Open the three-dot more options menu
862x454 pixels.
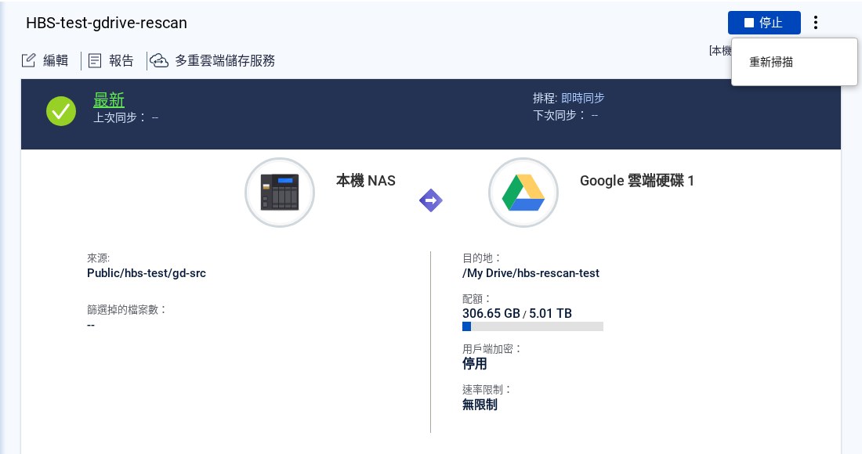pyautogui.click(x=816, y=23)
